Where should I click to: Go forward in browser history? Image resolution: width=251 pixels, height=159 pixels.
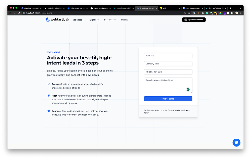tap(14, 13)
